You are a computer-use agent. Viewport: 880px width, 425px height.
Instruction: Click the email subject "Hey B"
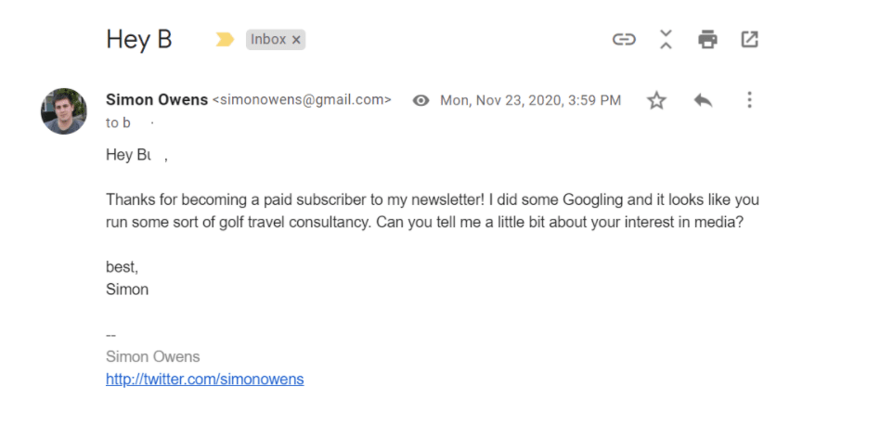pos(139,40)
